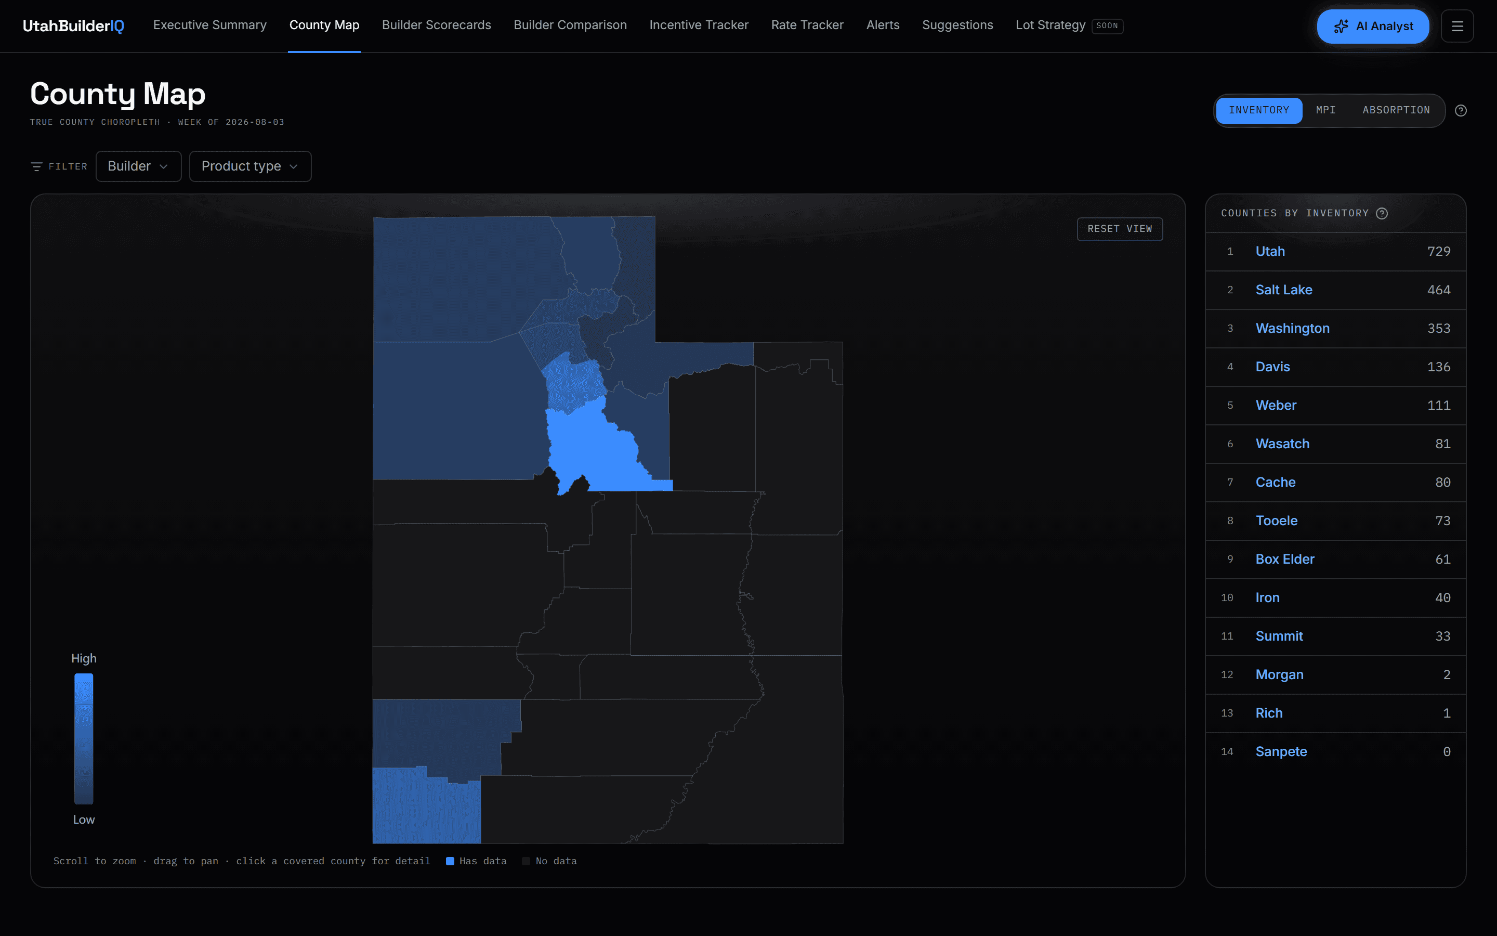This screenshot has height=936, width=1497.
Task: Open Cache county link
Action: 1275,482
